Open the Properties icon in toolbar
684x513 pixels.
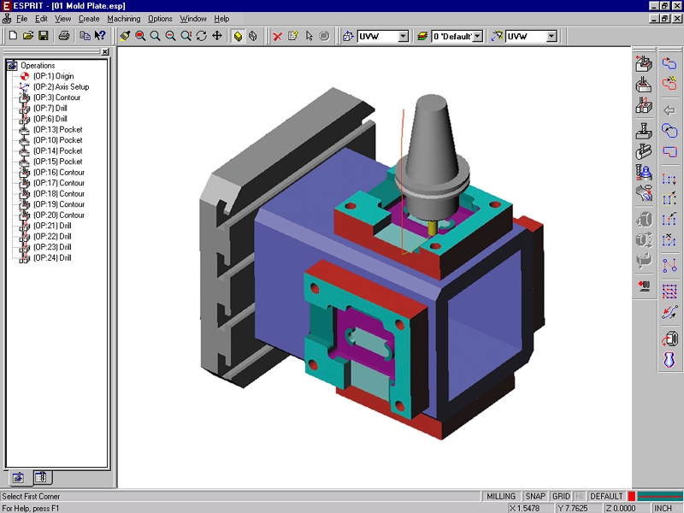292,36
